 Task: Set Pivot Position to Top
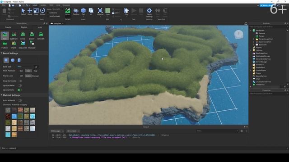35,71
